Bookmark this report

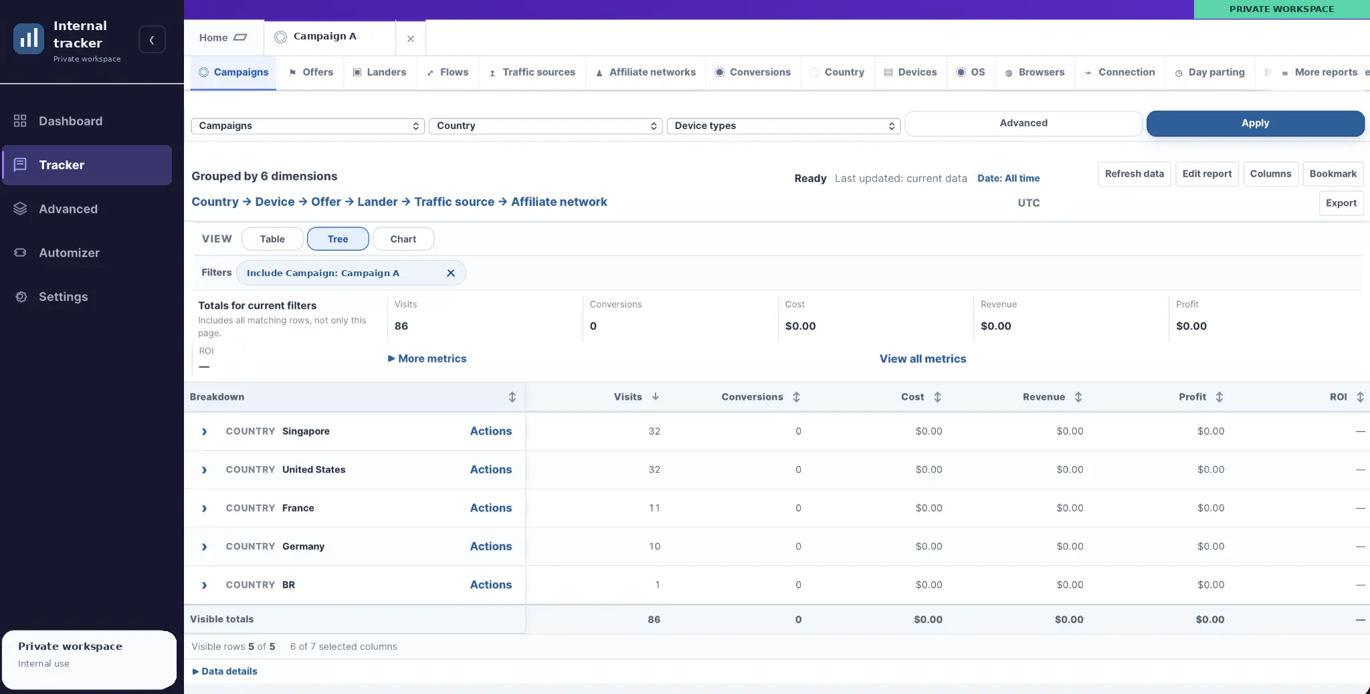coord(1333,174)
